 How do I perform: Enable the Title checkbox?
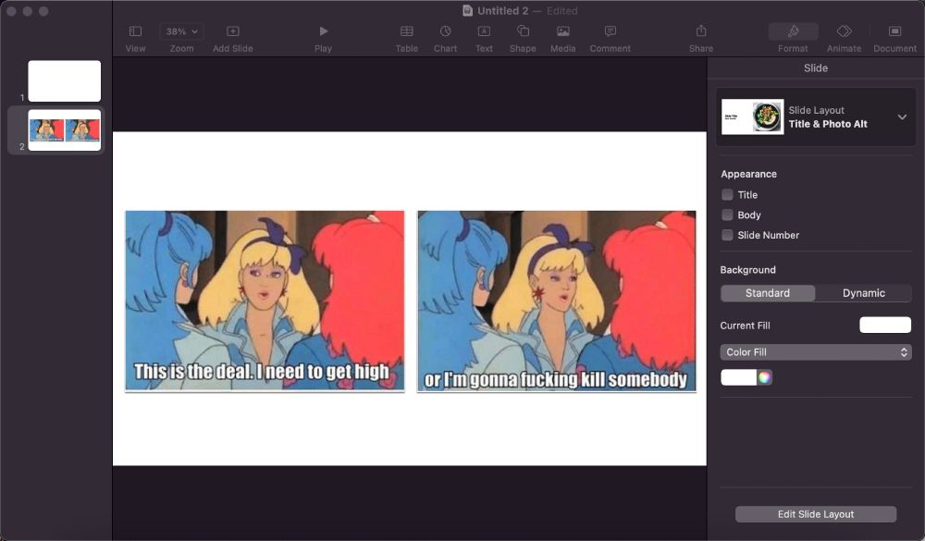click(727, 194)
